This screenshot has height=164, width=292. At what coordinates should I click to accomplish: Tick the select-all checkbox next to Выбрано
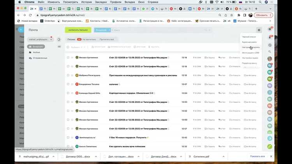68,47
